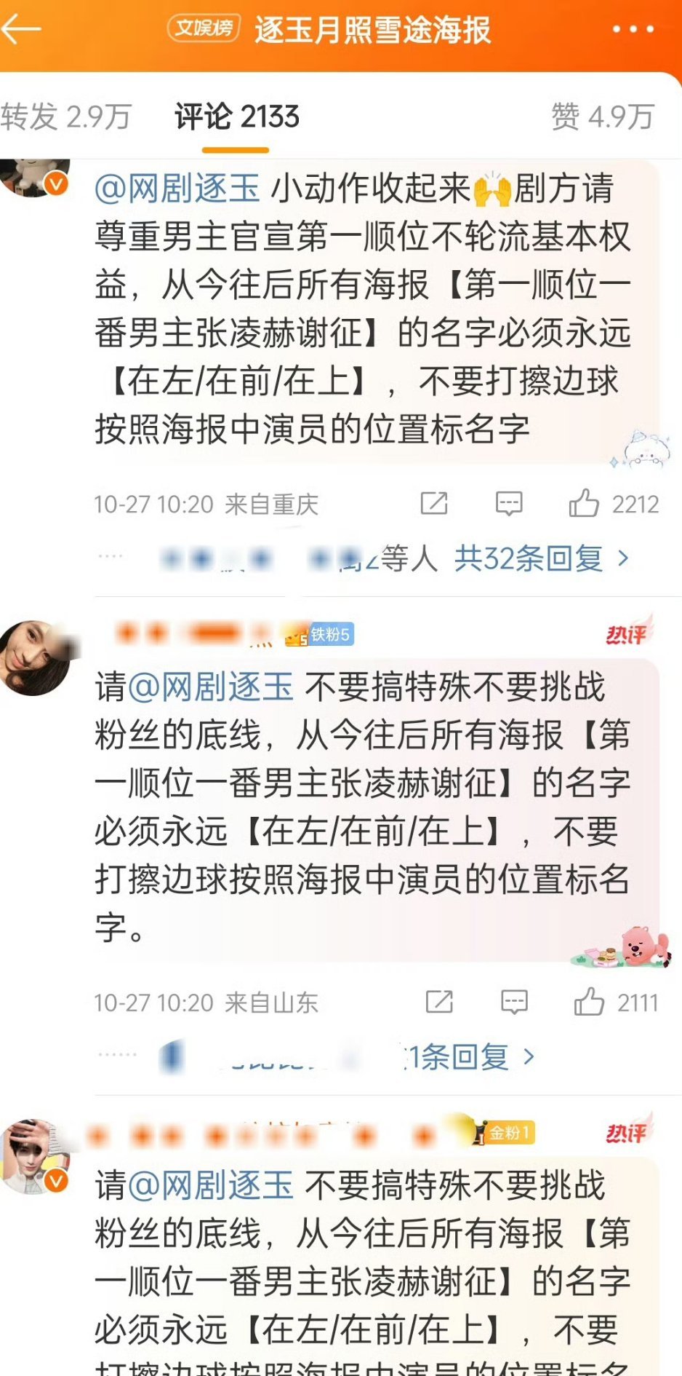Screen dimensions: 682x1376
Task: Reply to the comment from 重庆
Action: [509, 503]
